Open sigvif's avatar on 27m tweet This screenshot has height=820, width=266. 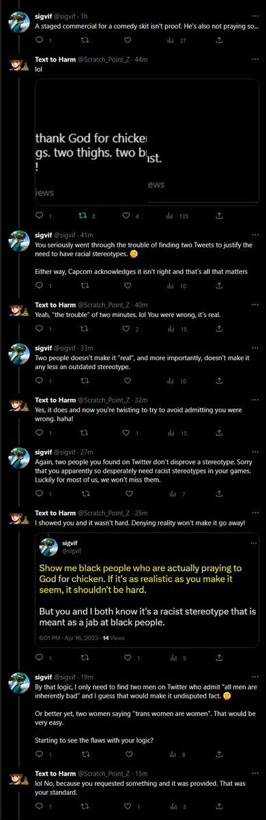click(x=18, y=458)
